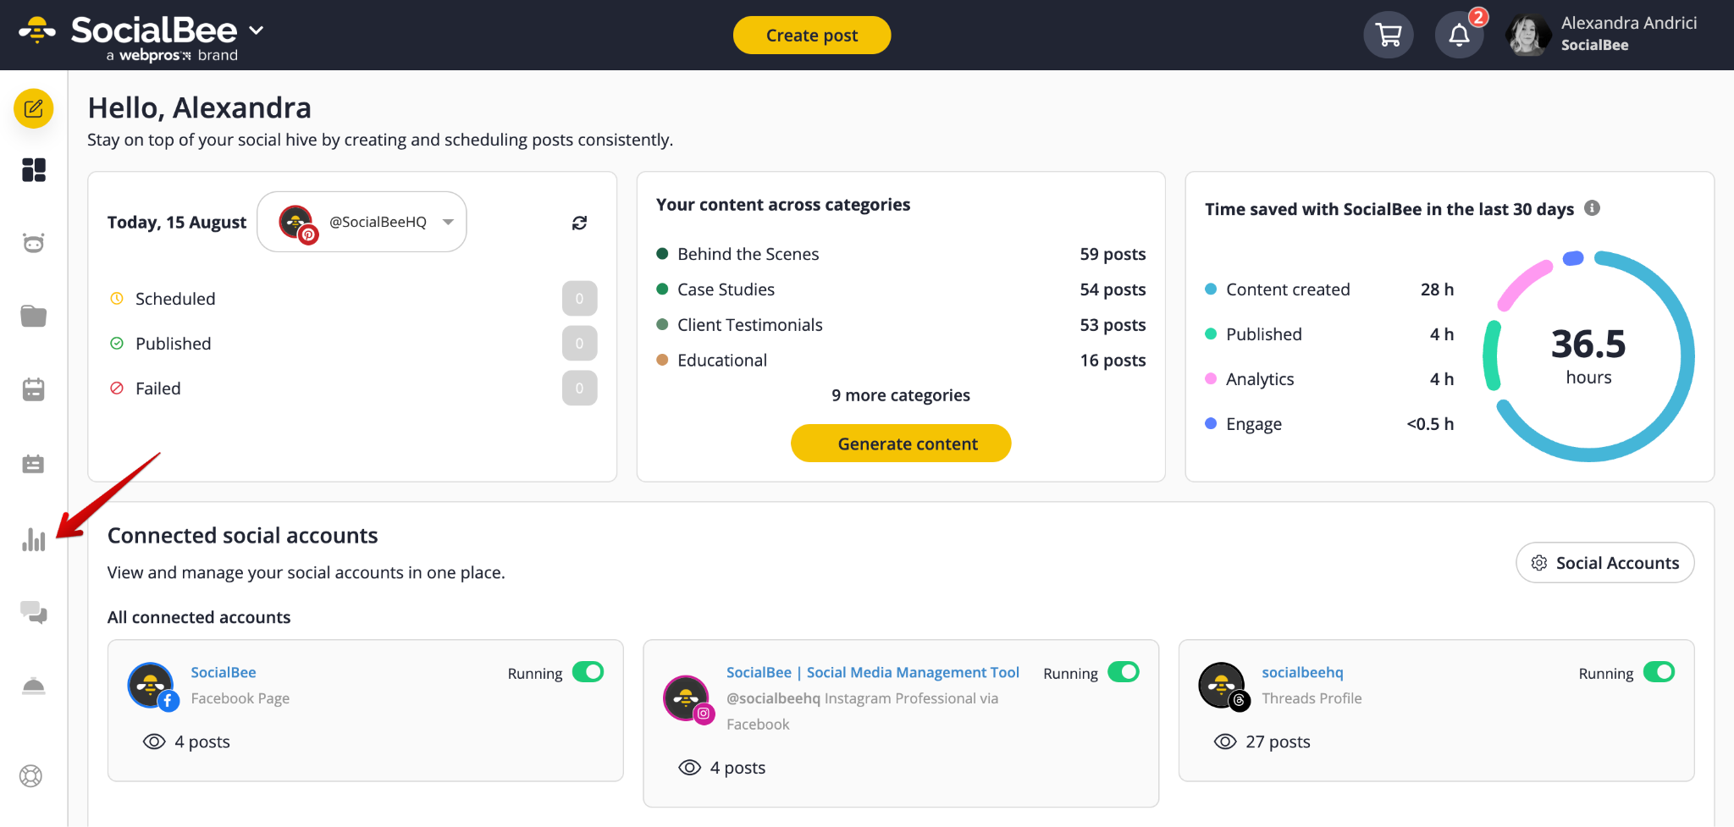Open the SocialBee Facebook Page link

point(224,672)
